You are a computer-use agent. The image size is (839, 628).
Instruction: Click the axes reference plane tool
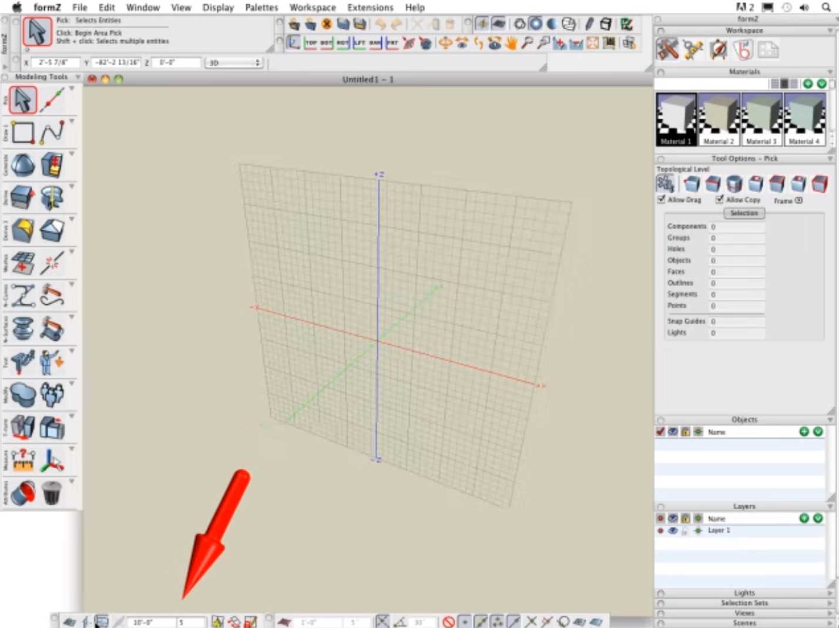click(52, 460)
